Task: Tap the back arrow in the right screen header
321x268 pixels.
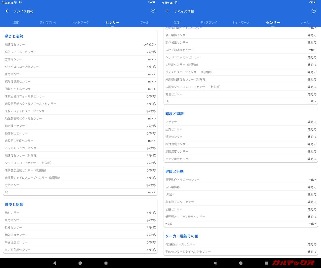Action: (168, 11)
